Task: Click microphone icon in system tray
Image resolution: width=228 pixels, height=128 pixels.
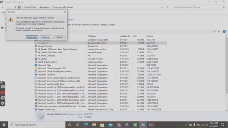Action: click(x=195, y=125)
